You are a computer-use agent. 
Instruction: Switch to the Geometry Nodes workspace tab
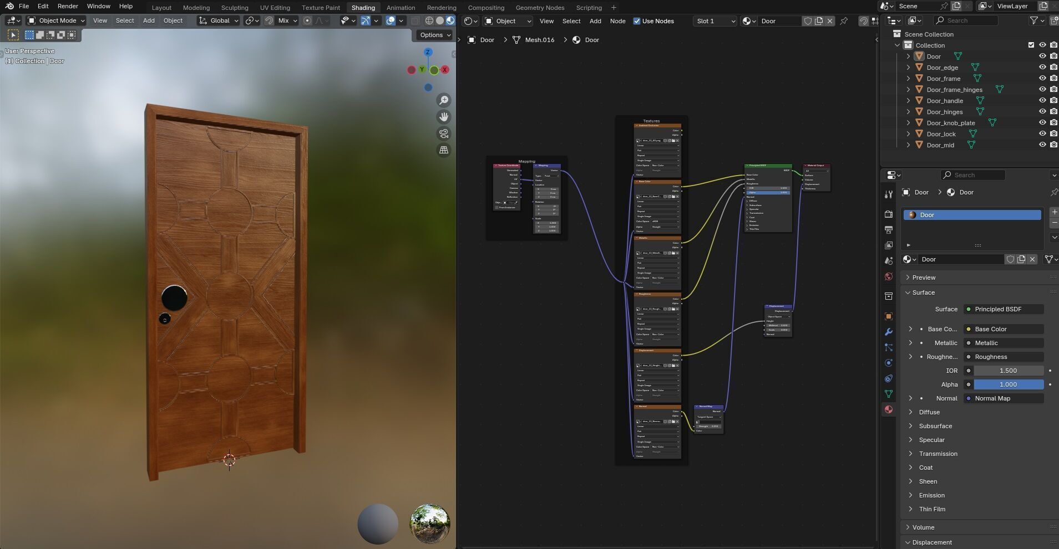pos(540,8)
